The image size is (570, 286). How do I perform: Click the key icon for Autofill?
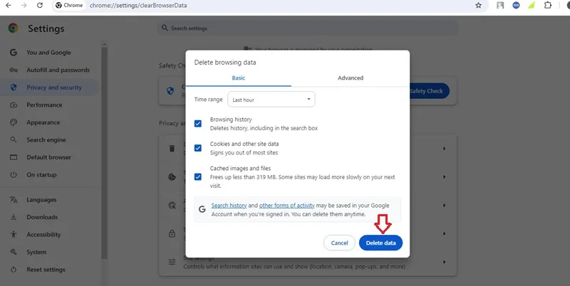pos(14,70)
